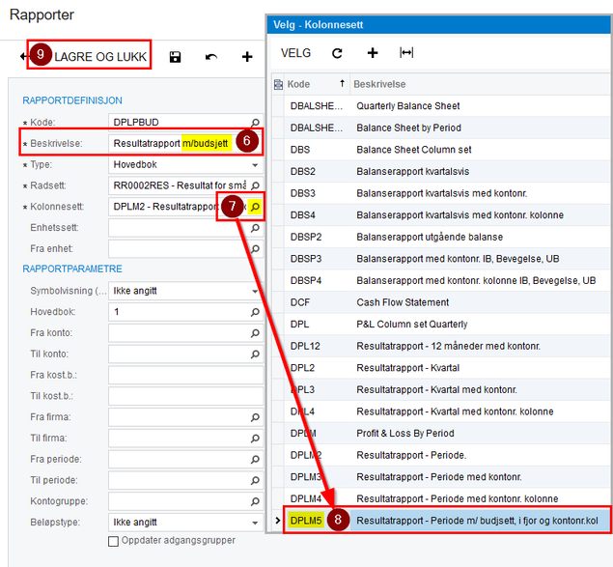Image resolution: width=613 pixels, height=567 pixels.
Task: Open the Kolonnesett lookup magnifier
Action: coord(255,206)
